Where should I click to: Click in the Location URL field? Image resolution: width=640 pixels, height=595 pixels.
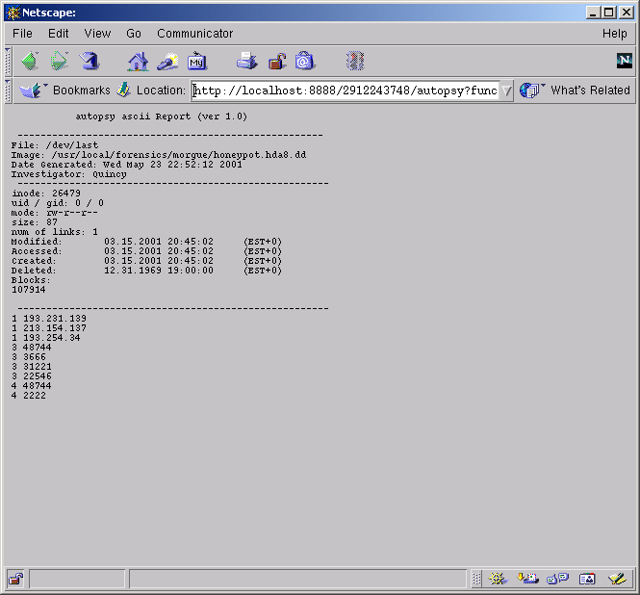click(x=345, y=91)
